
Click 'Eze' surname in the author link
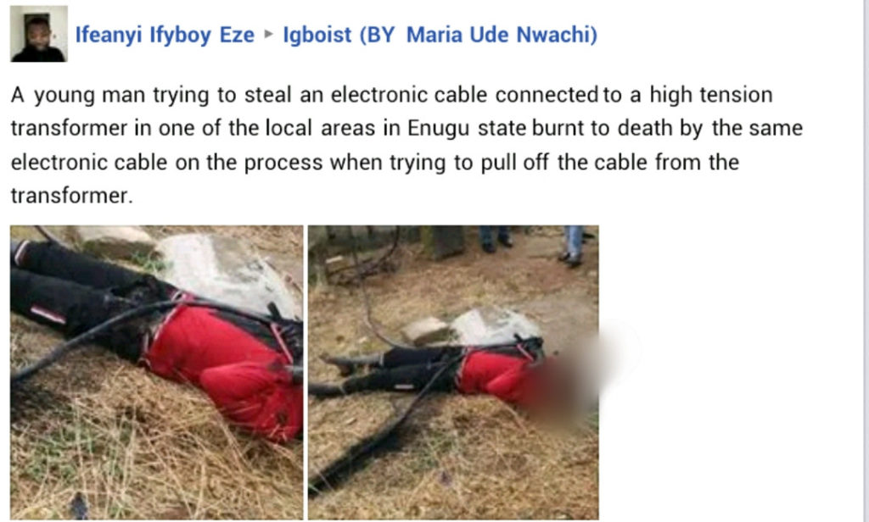click(x=238, y=35)
